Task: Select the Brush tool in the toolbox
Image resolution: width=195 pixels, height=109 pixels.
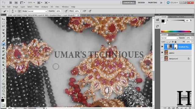Action: pyautogui.click(x=3, y=44)
